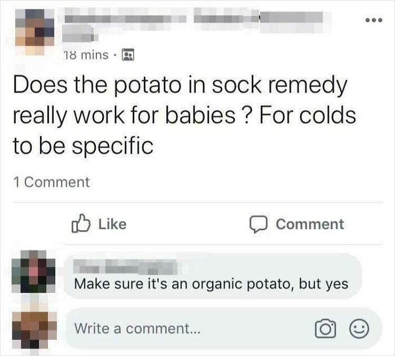Click the speech bubble Comment icon

259,223
